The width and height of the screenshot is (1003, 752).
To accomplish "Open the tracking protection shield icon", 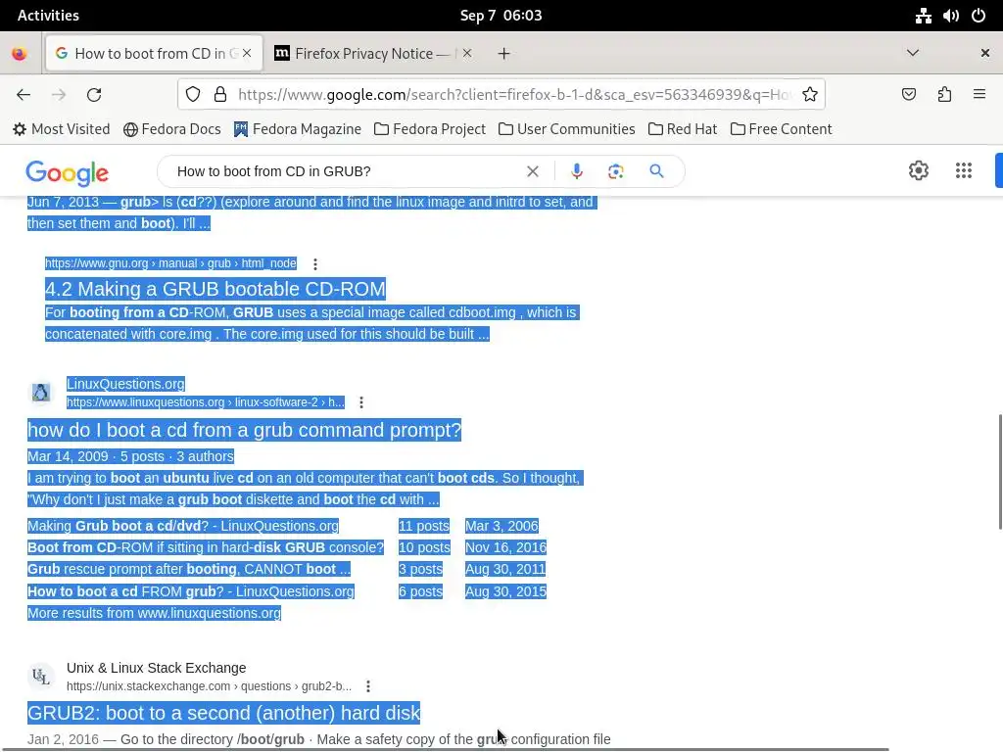I will point(193,95).
